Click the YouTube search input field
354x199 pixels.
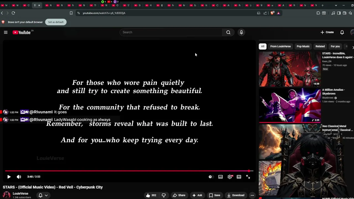171,32
